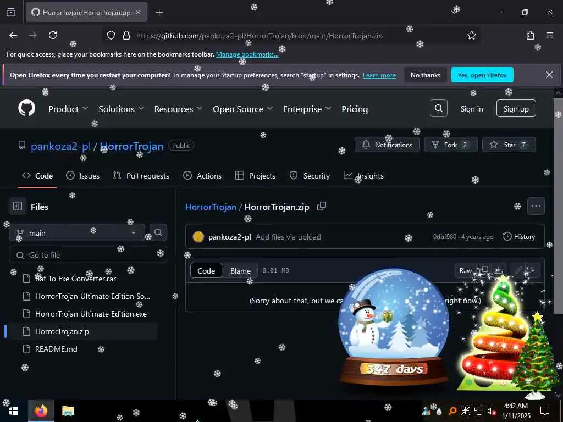Open the Firefox hamburger menu
563x422 pixels.
point(550,35)
